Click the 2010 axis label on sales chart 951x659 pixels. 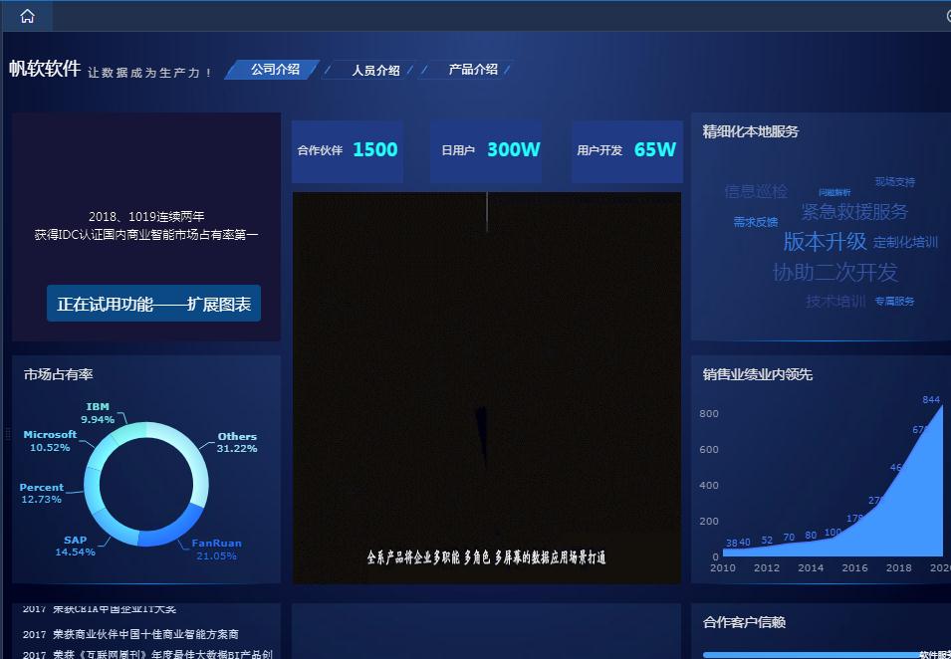point(722,568)
